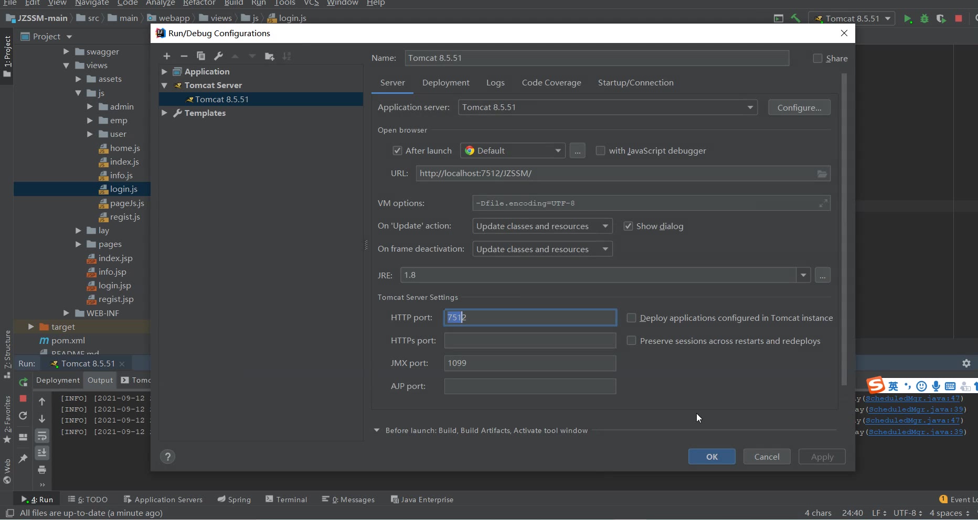The height and width of the screenshot is (520, 978).
Task: Toggle the After launch checkbox
Action: [x=397, y=151]
